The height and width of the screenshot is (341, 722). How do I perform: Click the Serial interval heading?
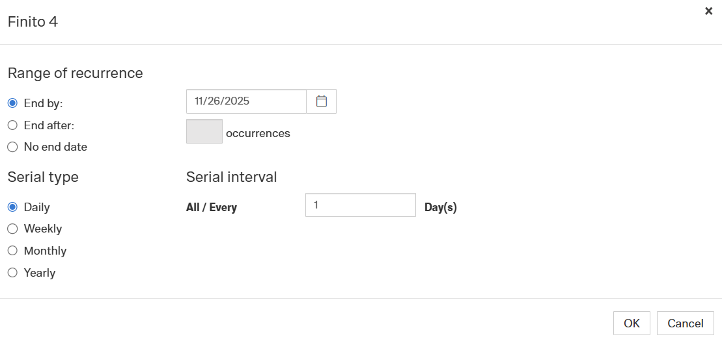coord(231,177)
